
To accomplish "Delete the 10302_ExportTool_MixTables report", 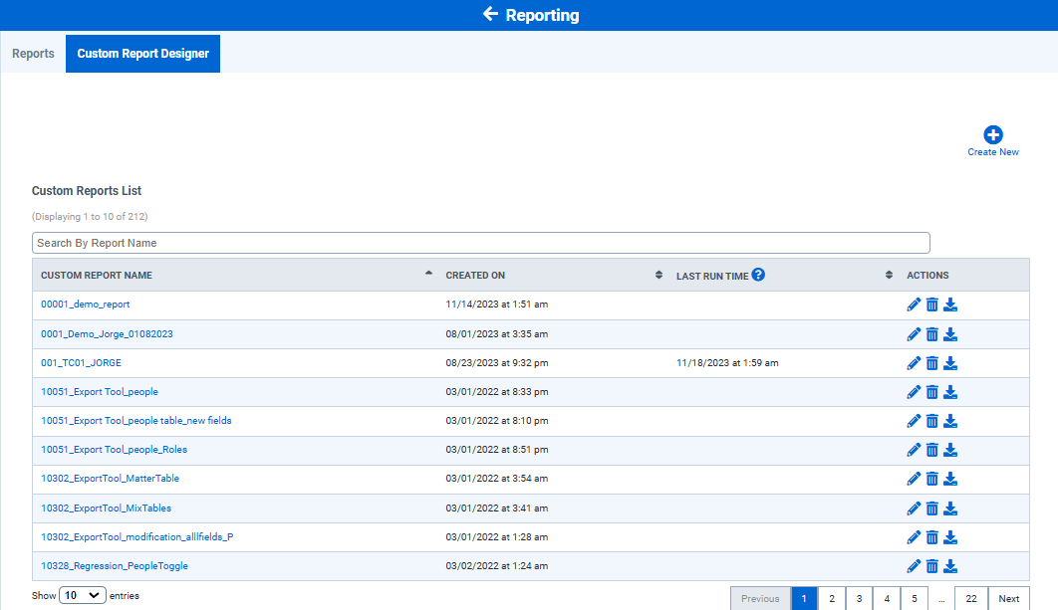I will 931,508.
